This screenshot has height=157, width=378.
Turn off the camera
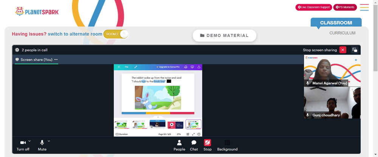pos(23,145)
